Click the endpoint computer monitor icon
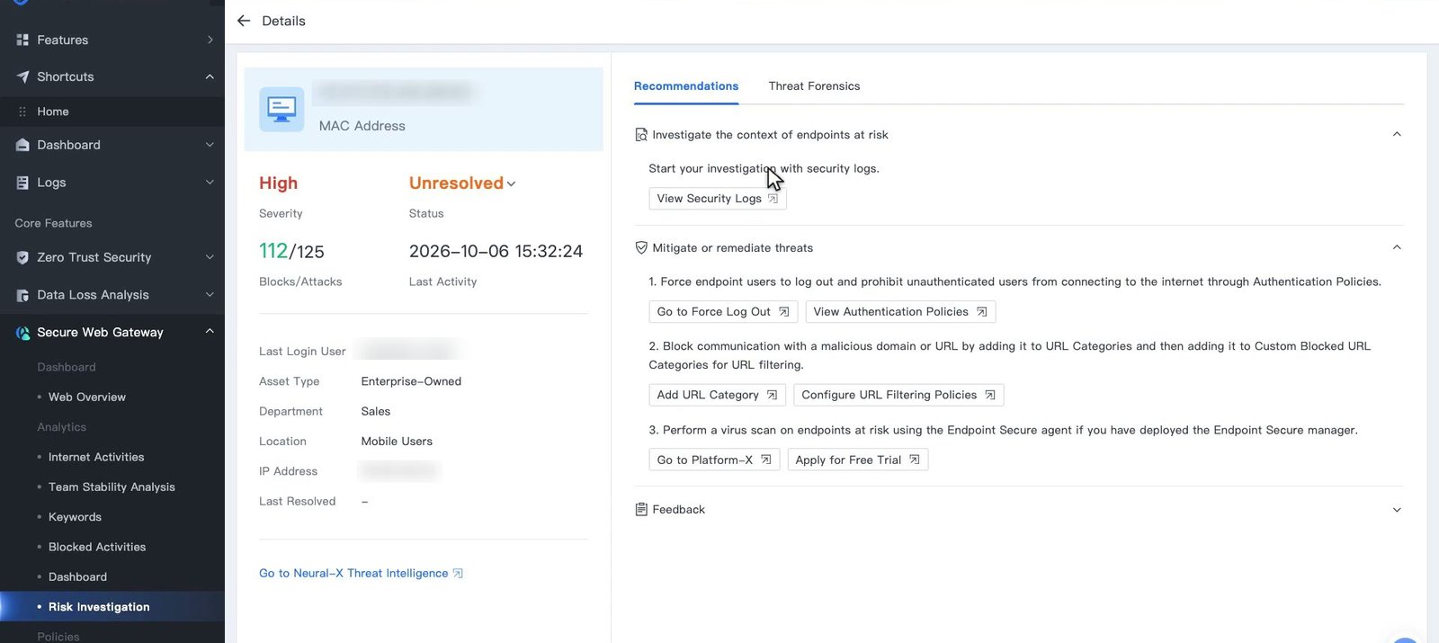 [x=282, y=110]
